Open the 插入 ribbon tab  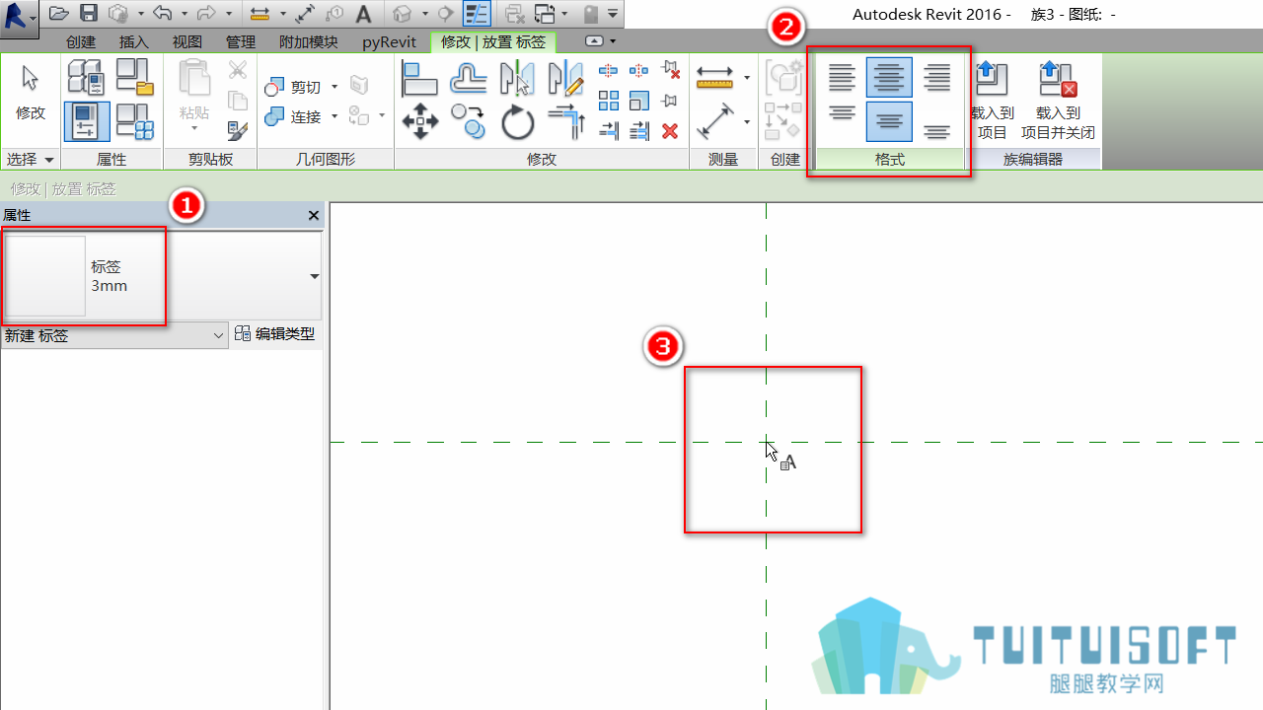[134, 42]
